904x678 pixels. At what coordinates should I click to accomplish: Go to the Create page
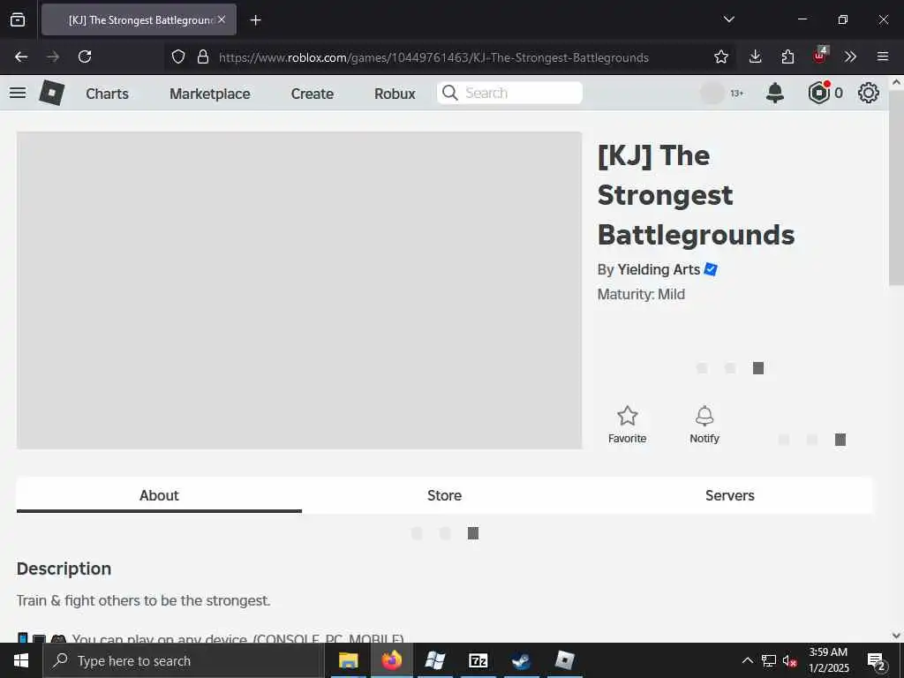(x=312, y=94)
